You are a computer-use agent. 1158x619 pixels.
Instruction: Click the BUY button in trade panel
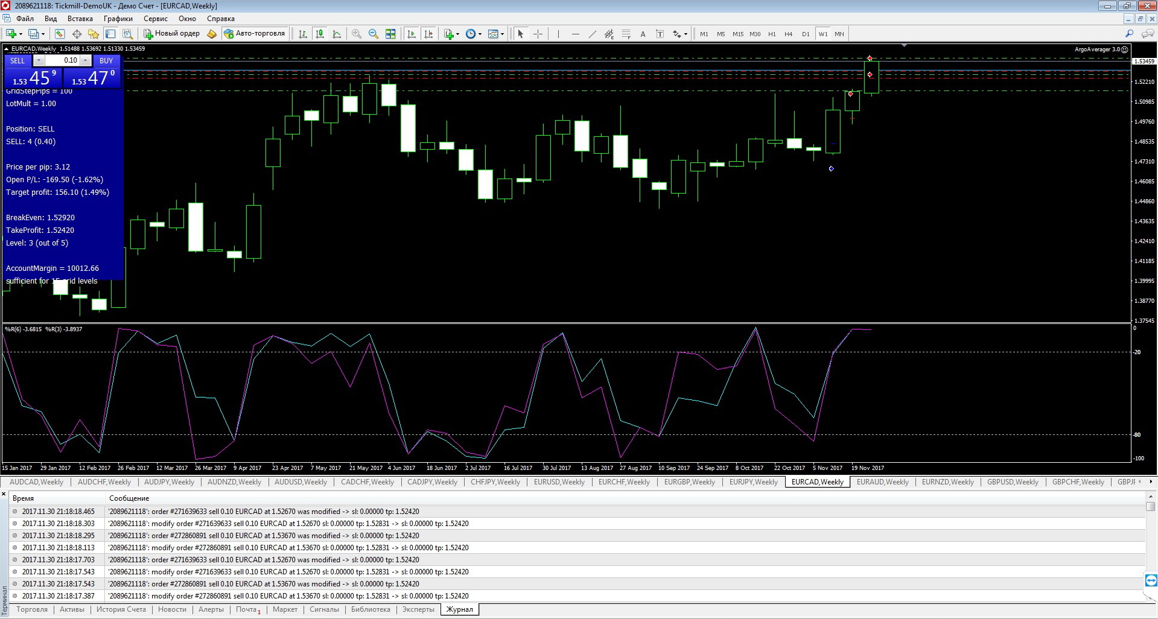(106, 60)
